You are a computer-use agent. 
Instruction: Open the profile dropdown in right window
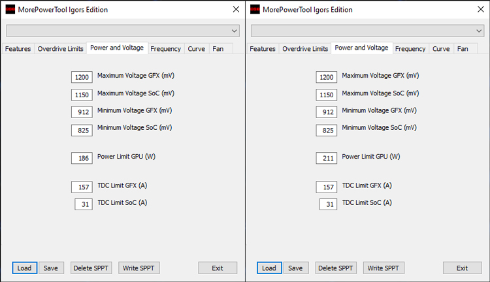[x=367, y=31]
